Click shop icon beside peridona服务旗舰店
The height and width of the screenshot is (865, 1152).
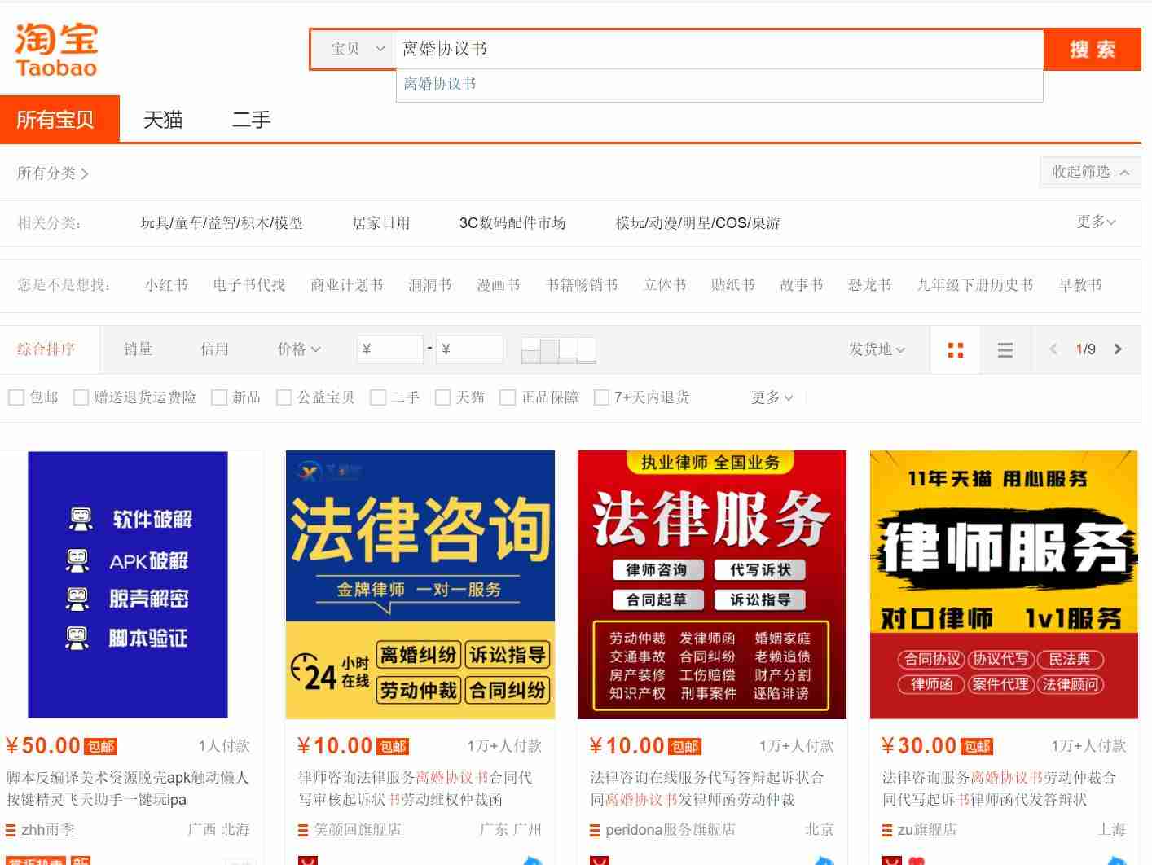coord(595,831)
